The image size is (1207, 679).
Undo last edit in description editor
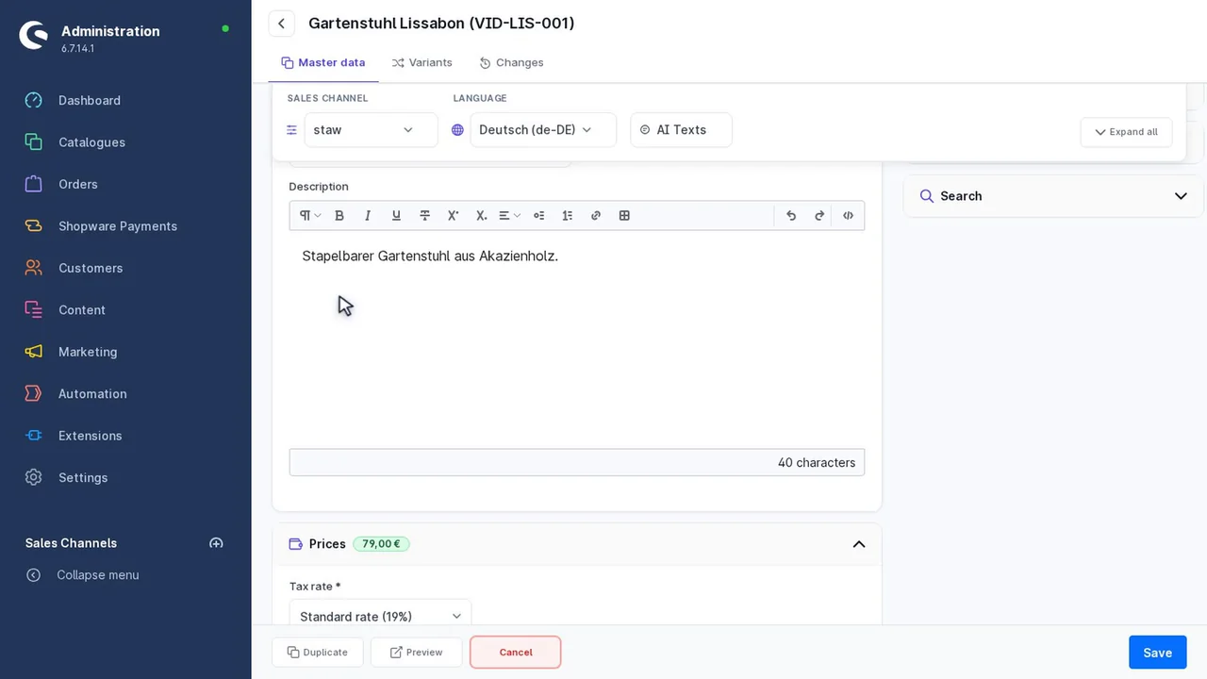[x=791, y=216]
